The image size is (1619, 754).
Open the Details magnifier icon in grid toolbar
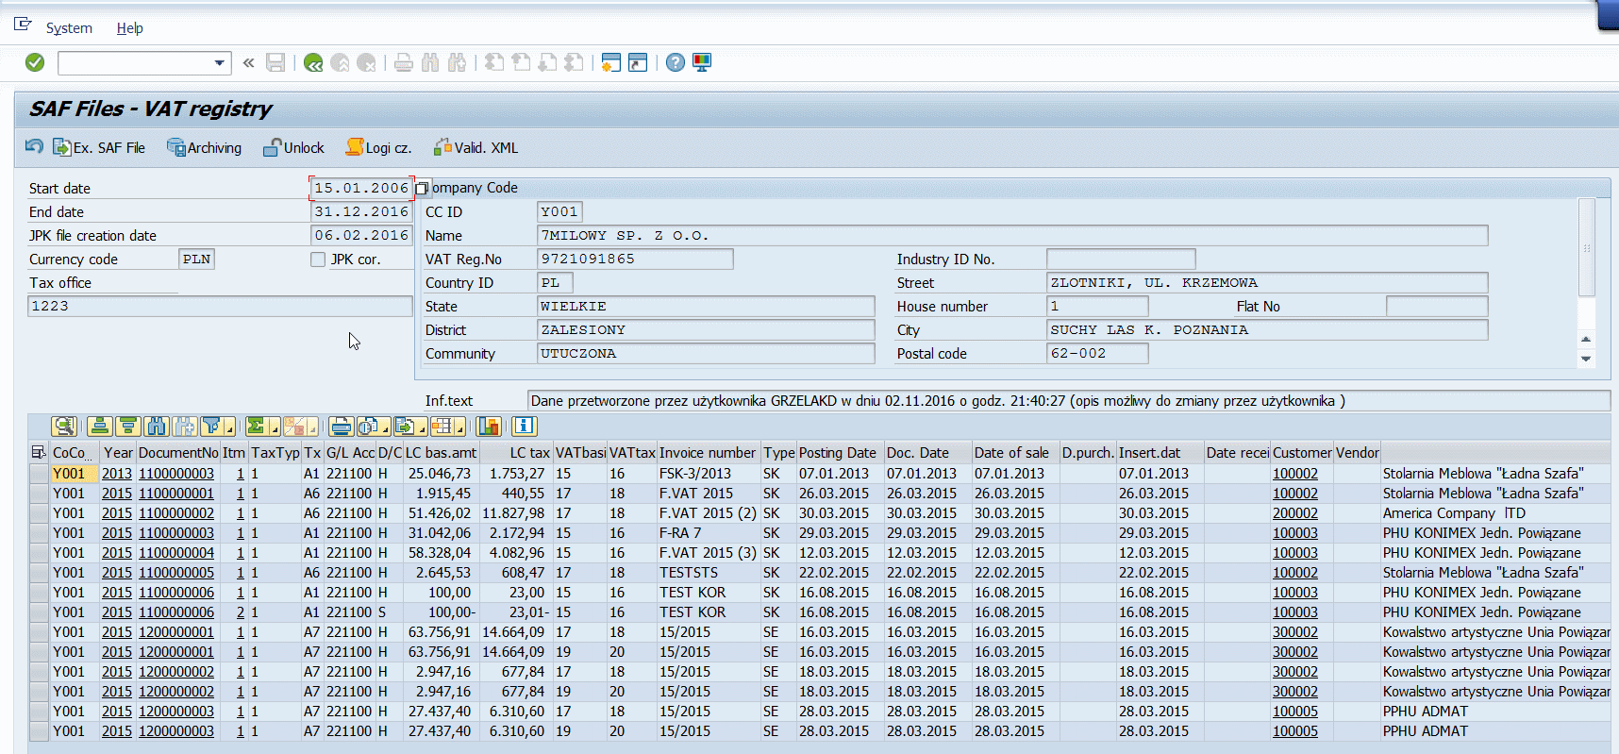(x=63, y=427)
